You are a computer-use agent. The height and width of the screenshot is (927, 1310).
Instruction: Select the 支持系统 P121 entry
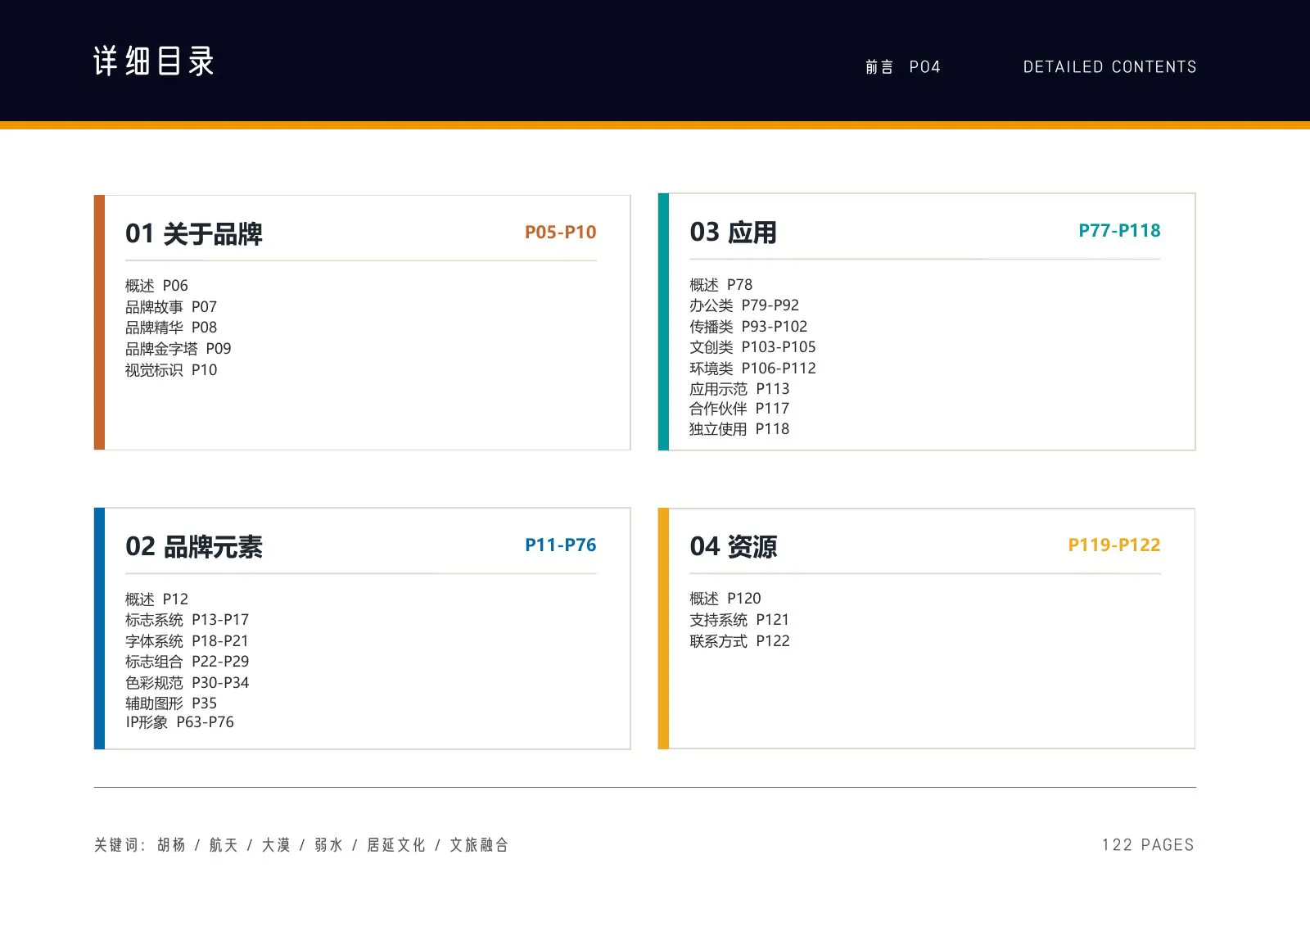pyautogui.click(x=739, y=620)
